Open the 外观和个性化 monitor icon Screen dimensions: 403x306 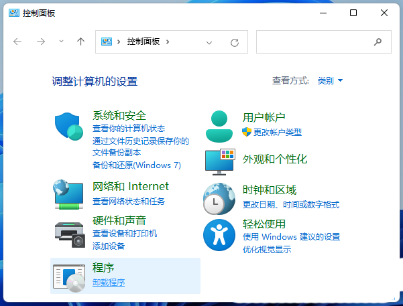(220, 162)
